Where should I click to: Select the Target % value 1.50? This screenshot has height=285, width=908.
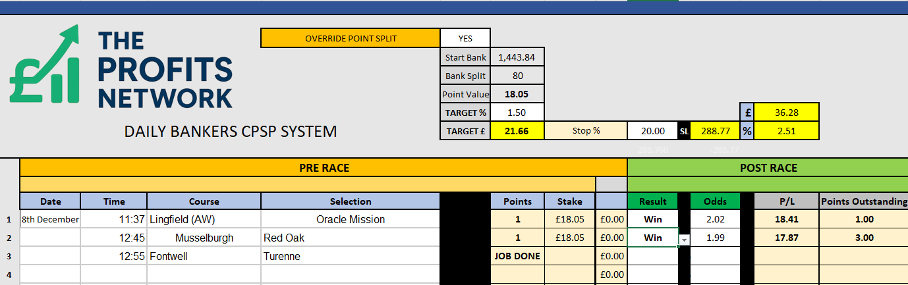(x=517, y=113)
